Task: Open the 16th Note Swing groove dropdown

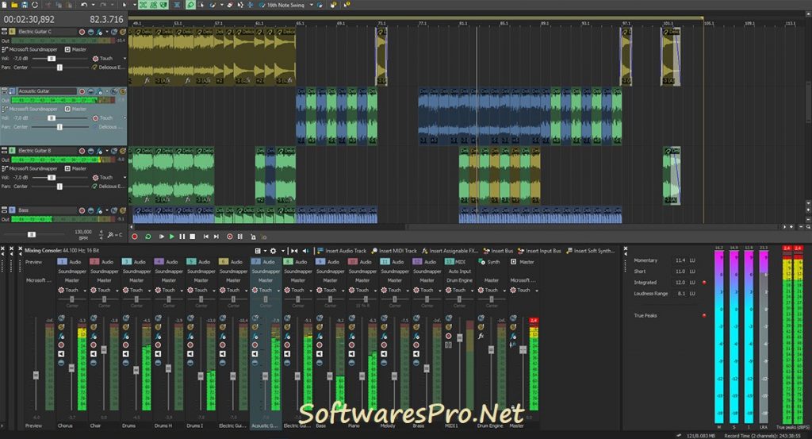Action: point(311,6)
